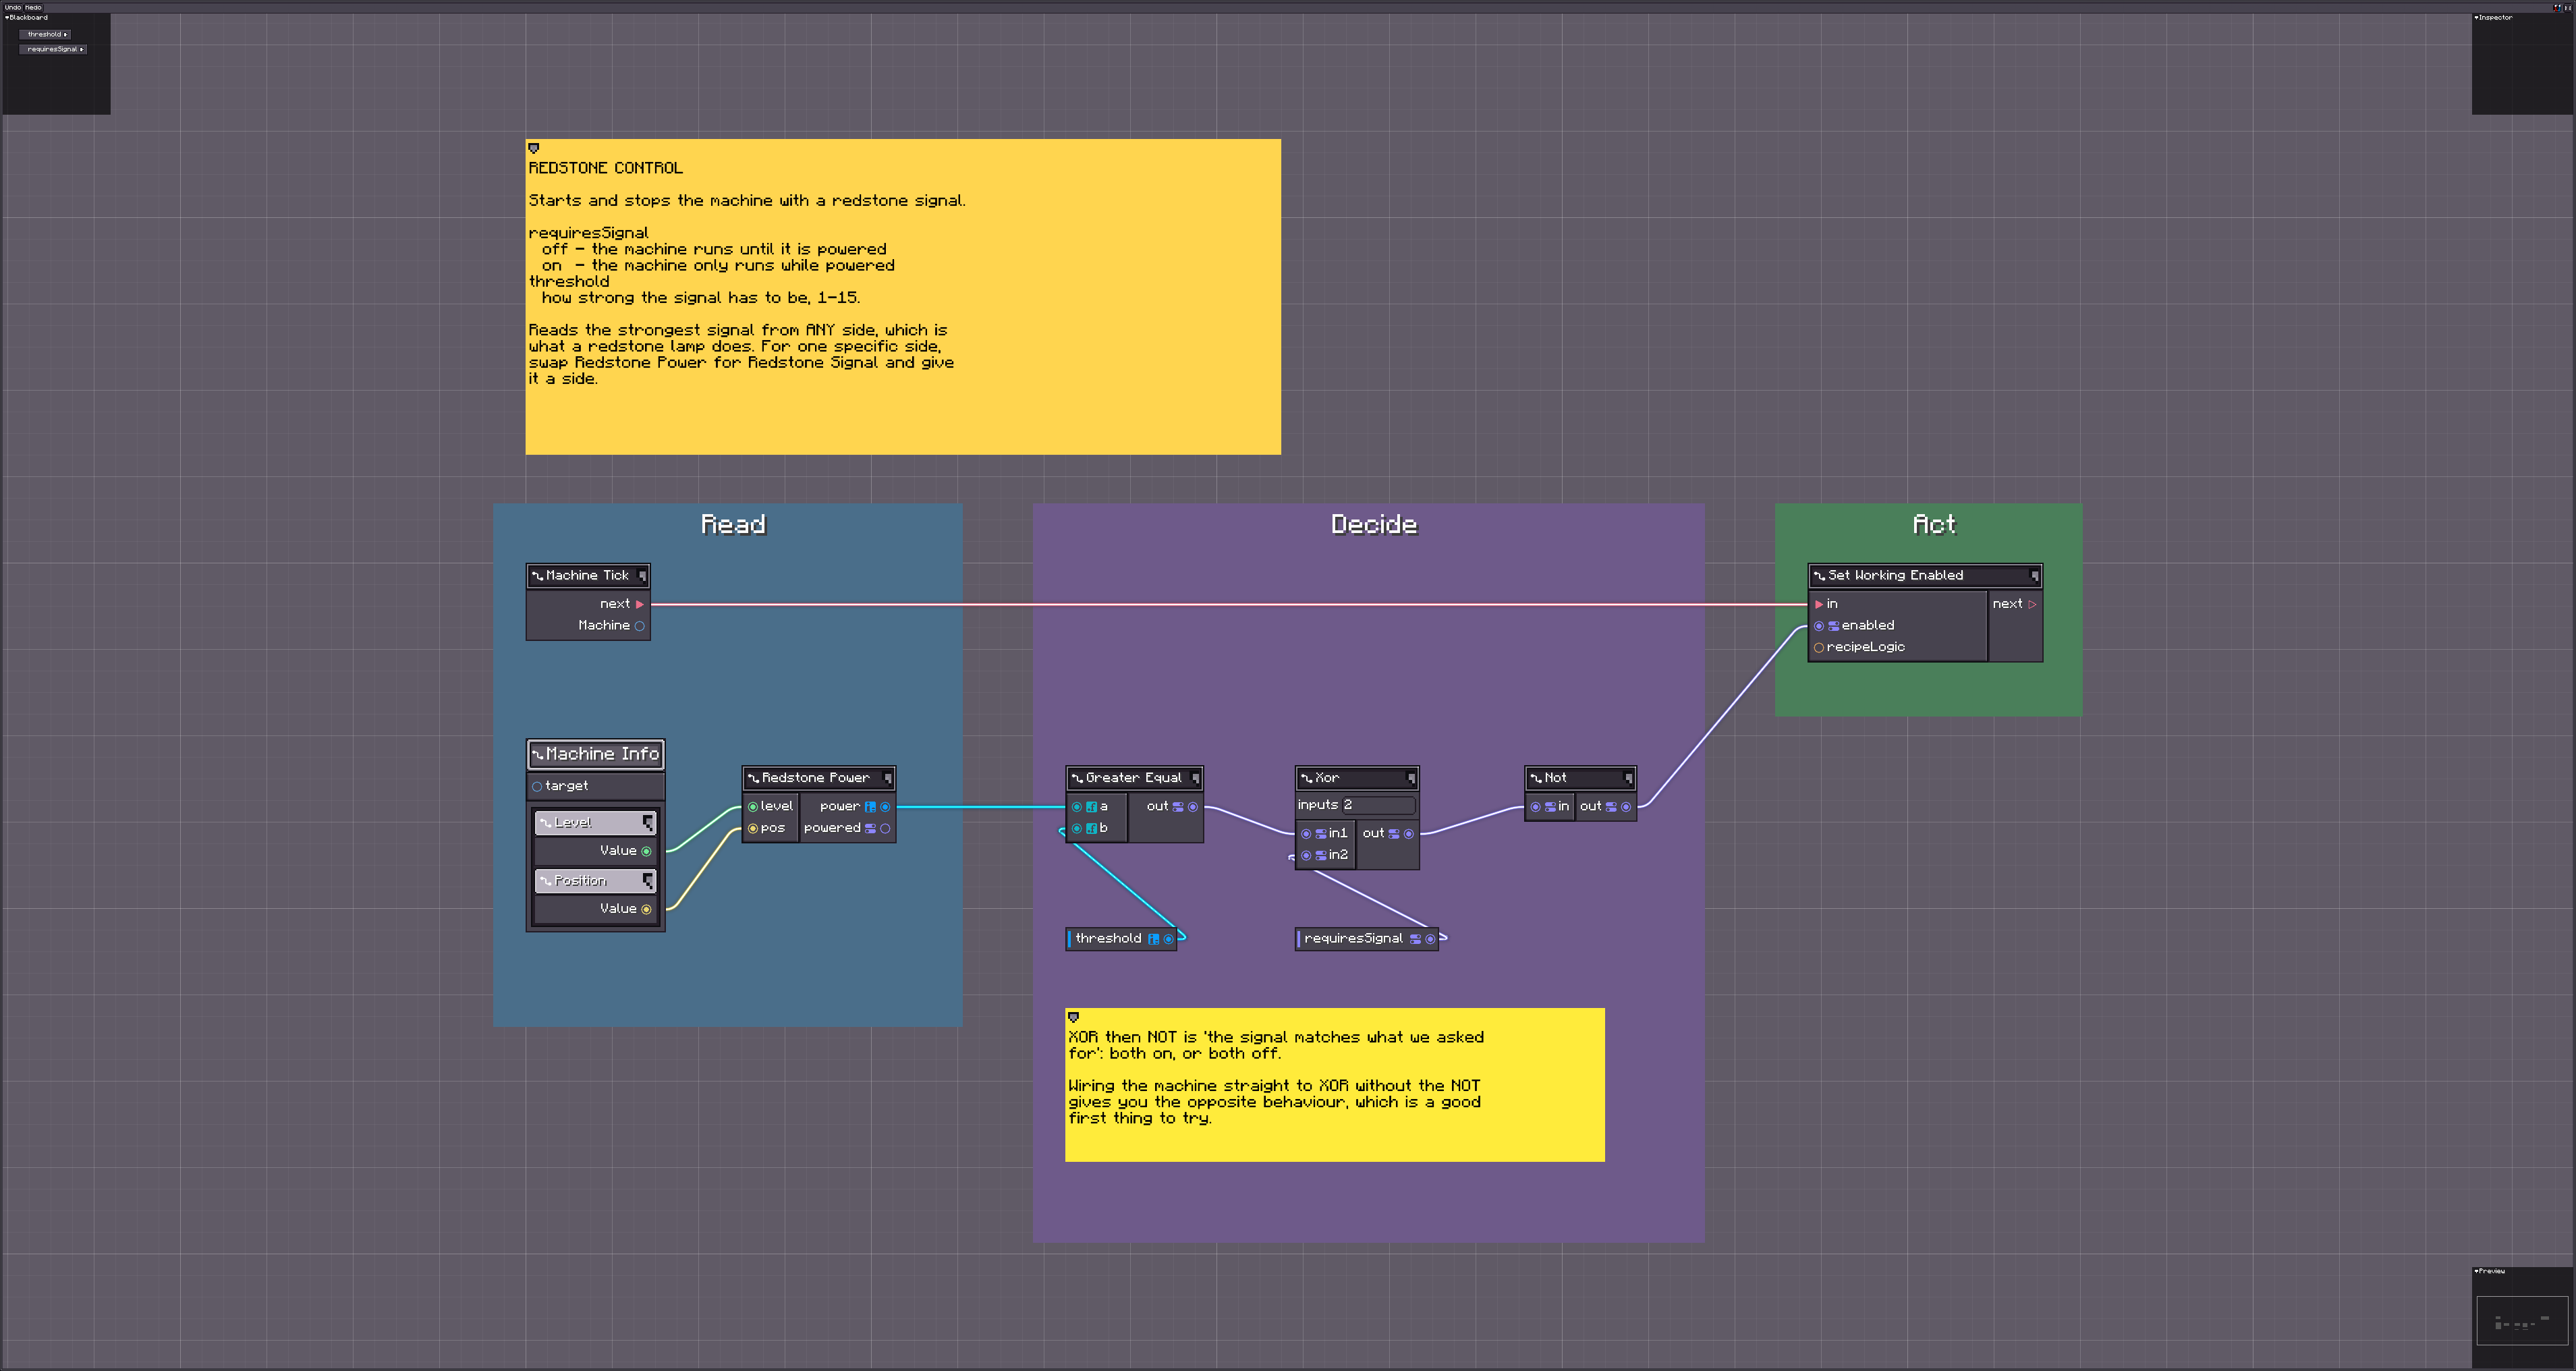Click the recipeLogic input port
This screenshot has height=1371, width=2576.
[x=1819, y=648]
